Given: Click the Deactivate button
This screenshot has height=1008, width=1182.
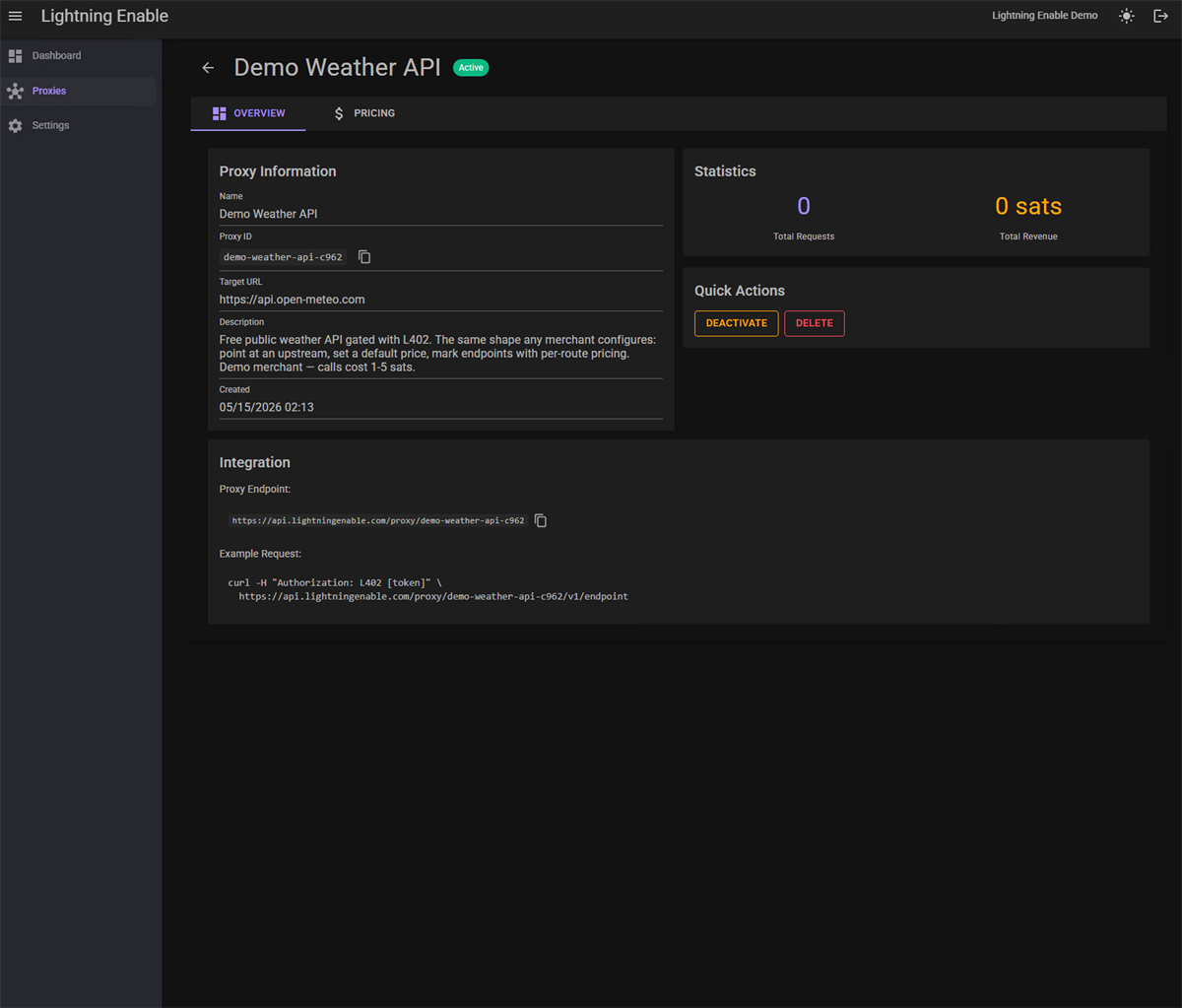Looking at the screenshot, I should click(x=737, y=323).
